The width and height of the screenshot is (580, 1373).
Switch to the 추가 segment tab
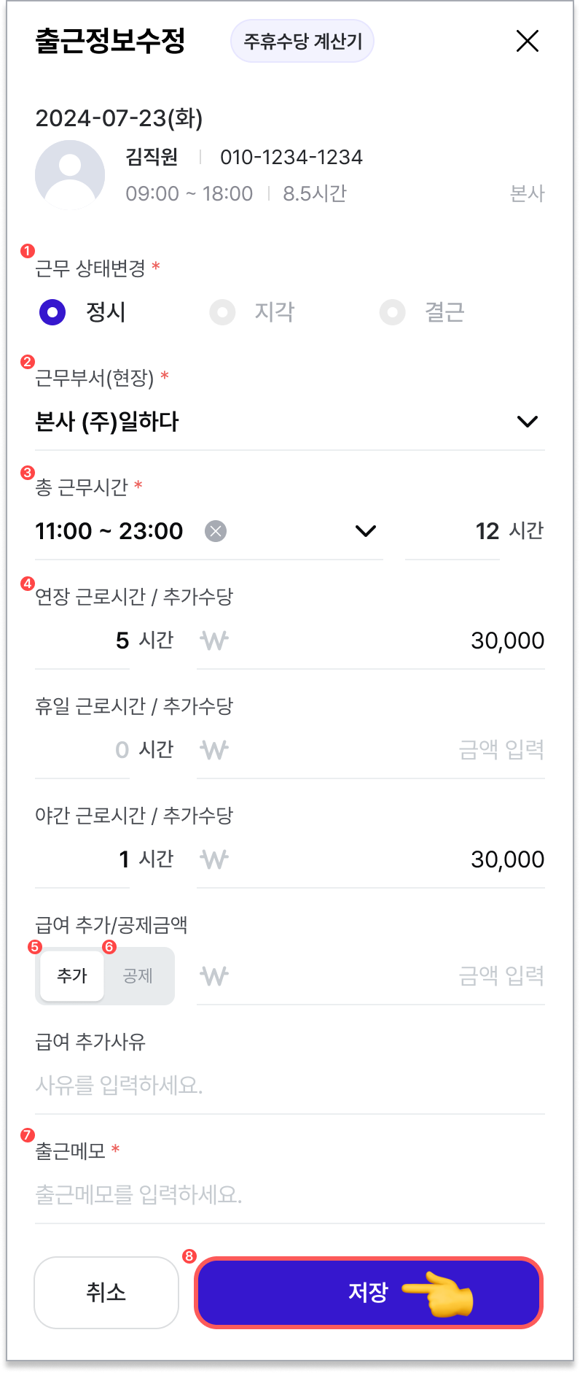[x=72, y=976]
